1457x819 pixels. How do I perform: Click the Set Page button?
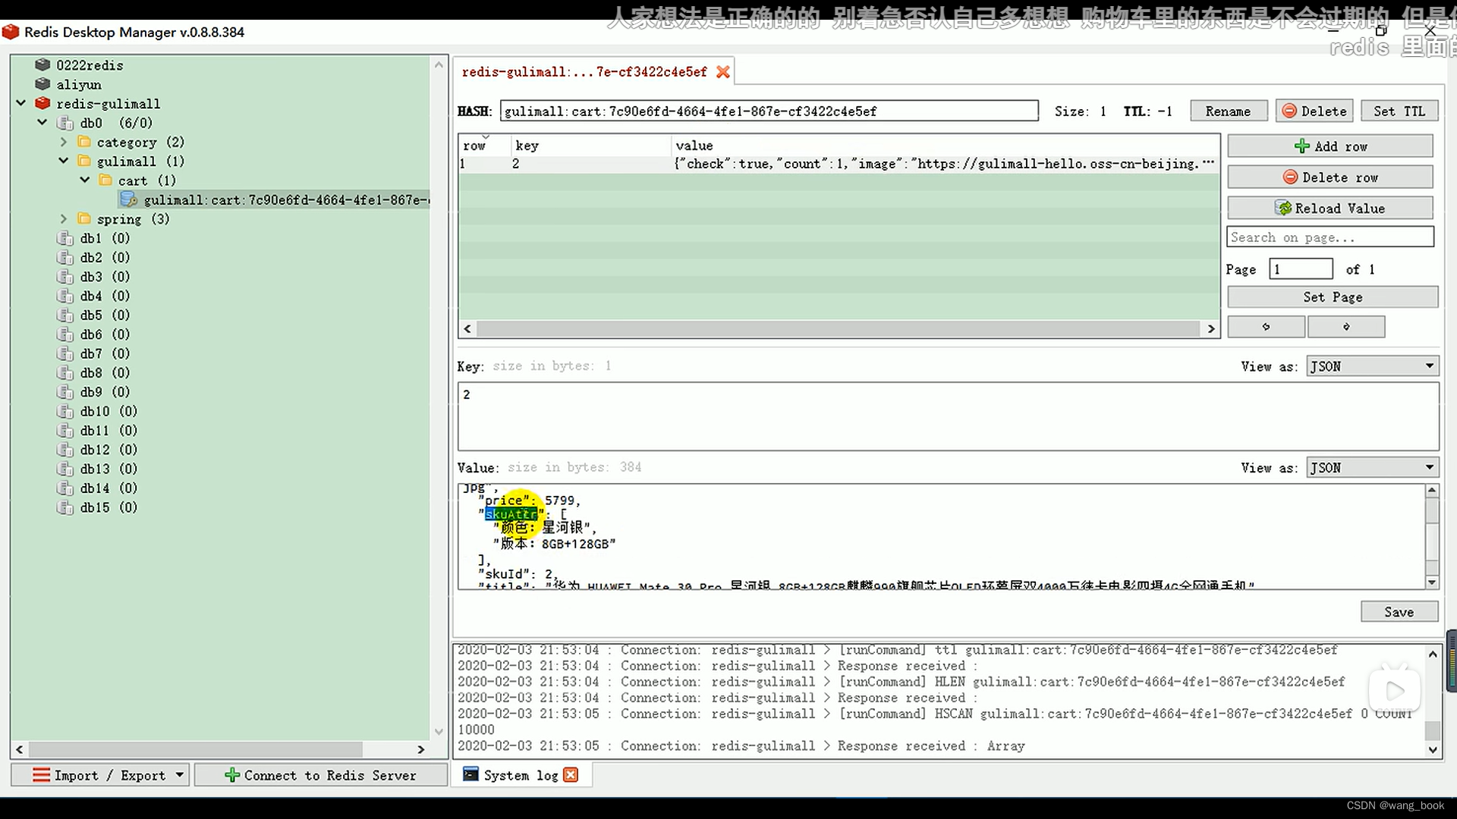pos(1333,297)
